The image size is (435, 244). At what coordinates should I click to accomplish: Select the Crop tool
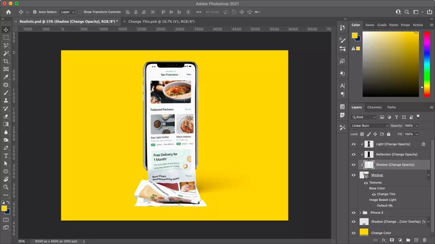tap(6, 61)
